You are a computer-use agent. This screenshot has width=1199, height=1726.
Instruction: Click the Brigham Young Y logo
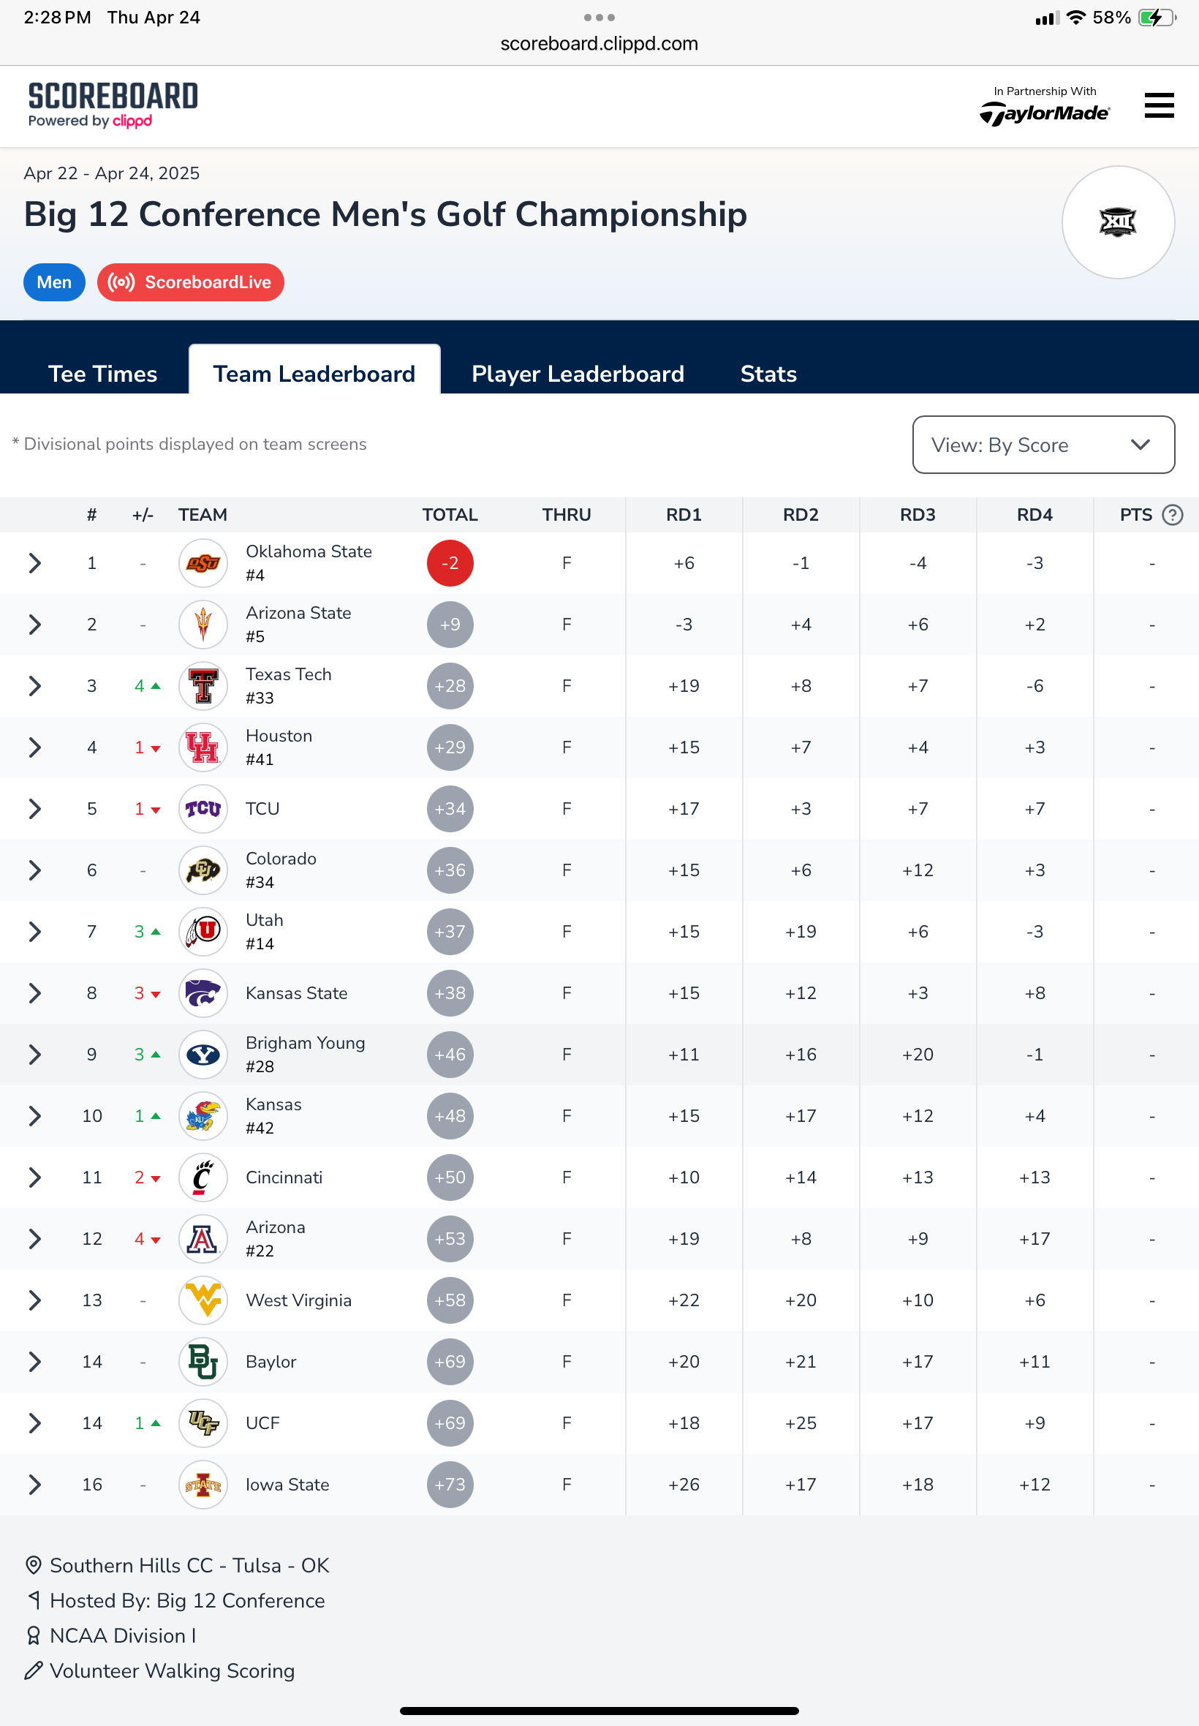click(x=203, y=1054)
